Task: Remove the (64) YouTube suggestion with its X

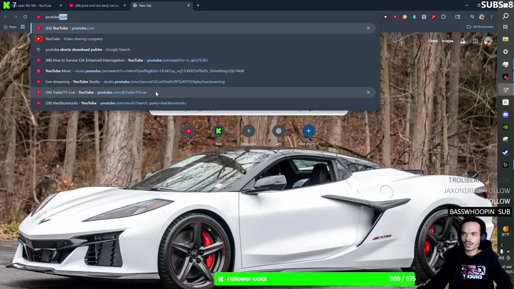Action: coord(368,28)
